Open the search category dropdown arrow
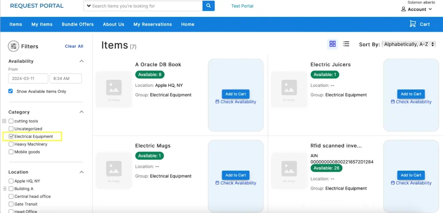Viewport: 443px width, 213px height. click(89, 6)
